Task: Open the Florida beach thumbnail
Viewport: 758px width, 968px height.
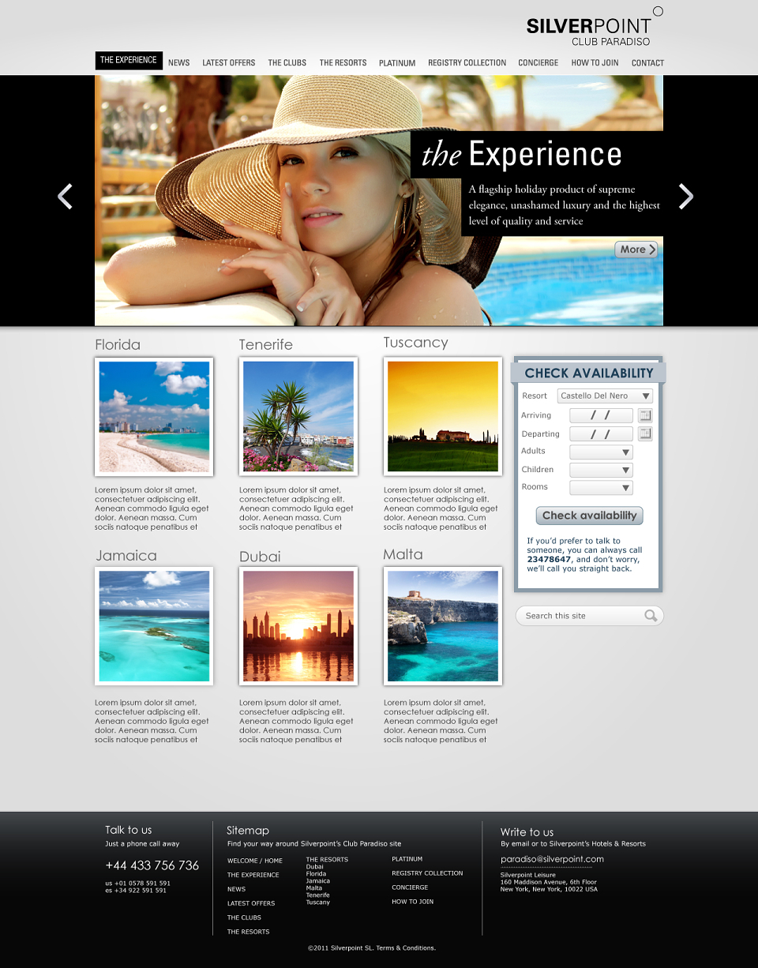Action: [154, 417]
